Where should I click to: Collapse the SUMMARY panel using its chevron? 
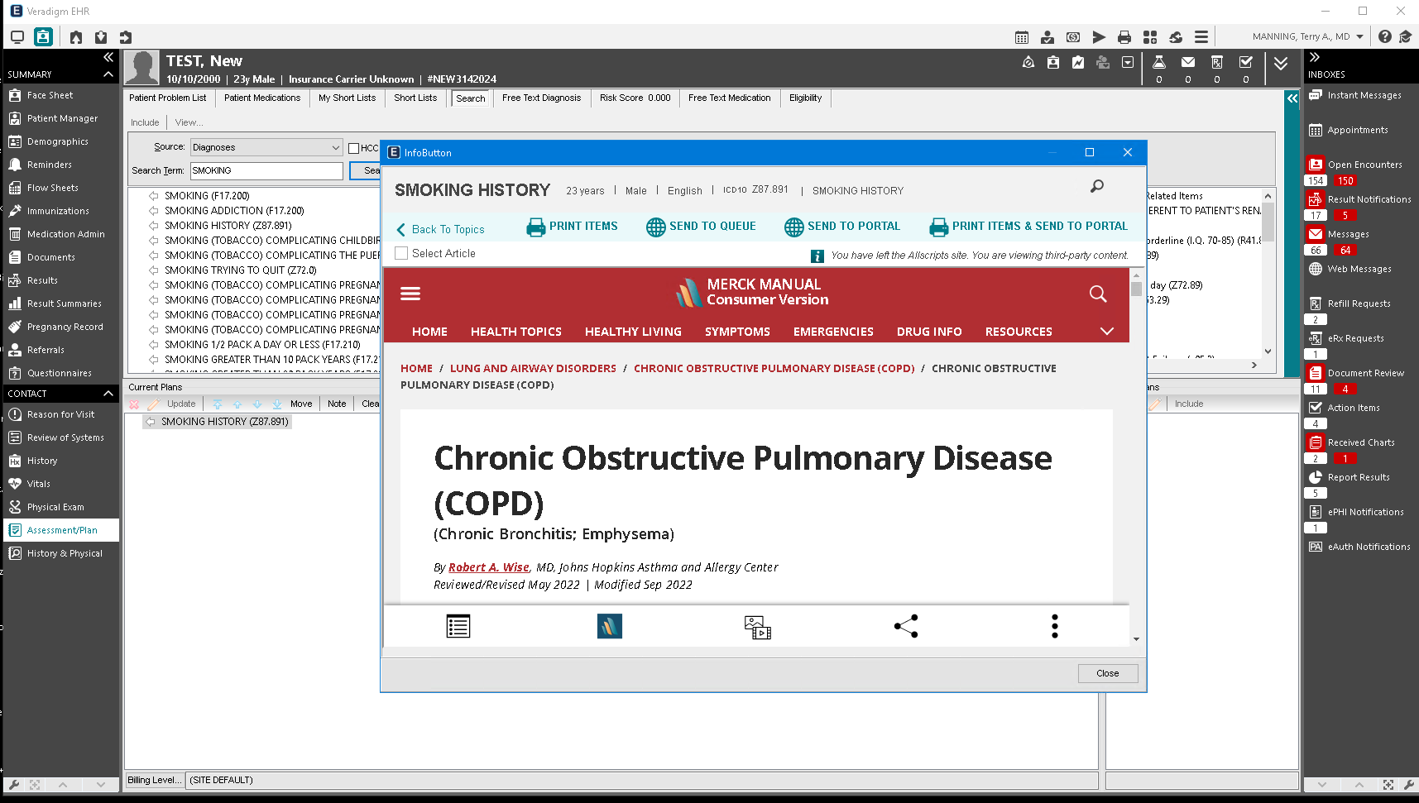tap(108, 74)
